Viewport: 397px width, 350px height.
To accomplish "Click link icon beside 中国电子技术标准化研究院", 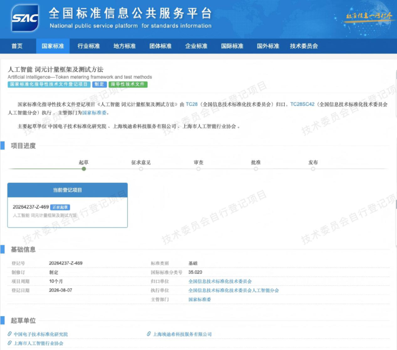I will click(x=10, y=334).
